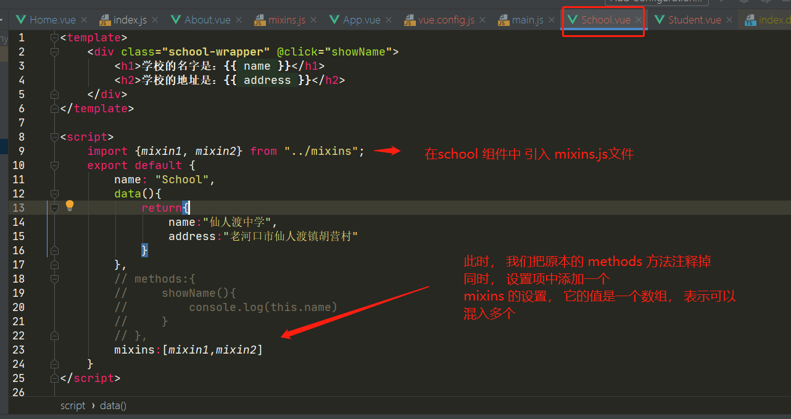
Task: Fold the school-wrapper div on line 2
Action: point(54,52)
